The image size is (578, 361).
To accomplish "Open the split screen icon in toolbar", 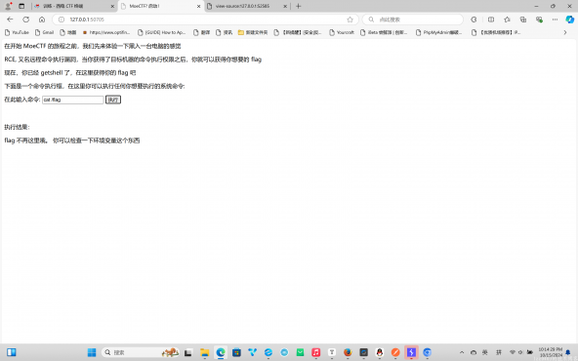I will [x=491, y=20].
